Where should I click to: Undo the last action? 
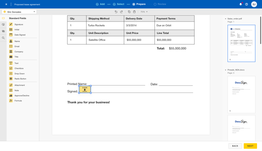116,12
